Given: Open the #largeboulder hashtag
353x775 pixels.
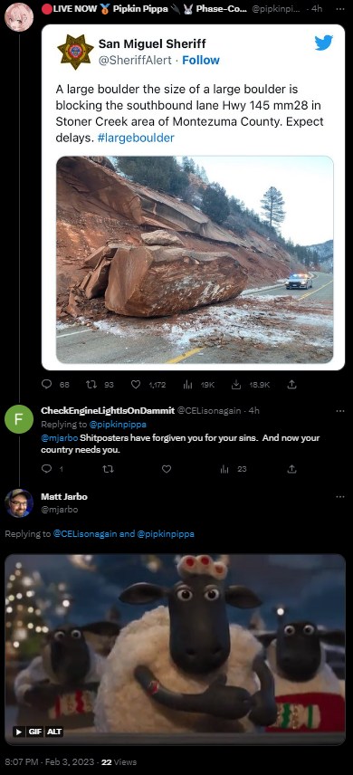Looking at the screenshot, I should point(135,138).
